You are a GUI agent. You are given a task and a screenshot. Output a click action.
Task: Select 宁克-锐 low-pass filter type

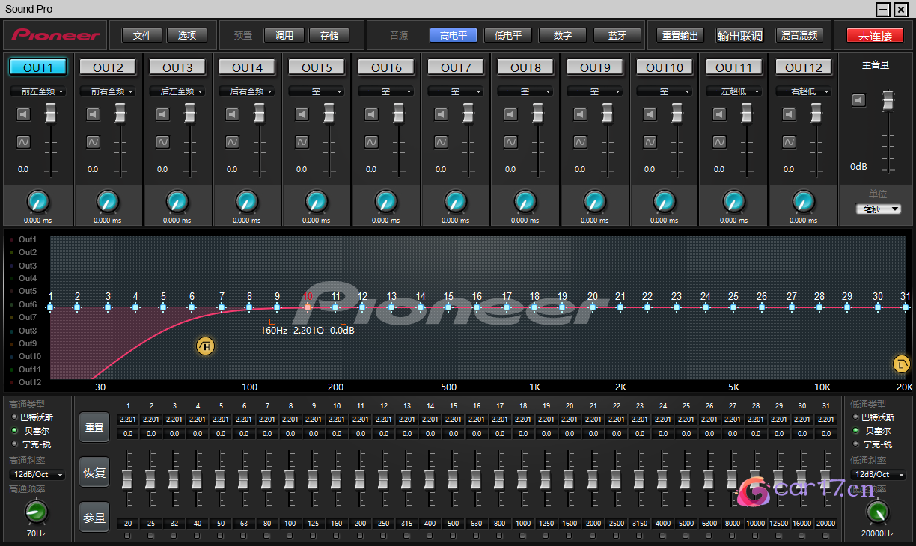tap(874, 444)
